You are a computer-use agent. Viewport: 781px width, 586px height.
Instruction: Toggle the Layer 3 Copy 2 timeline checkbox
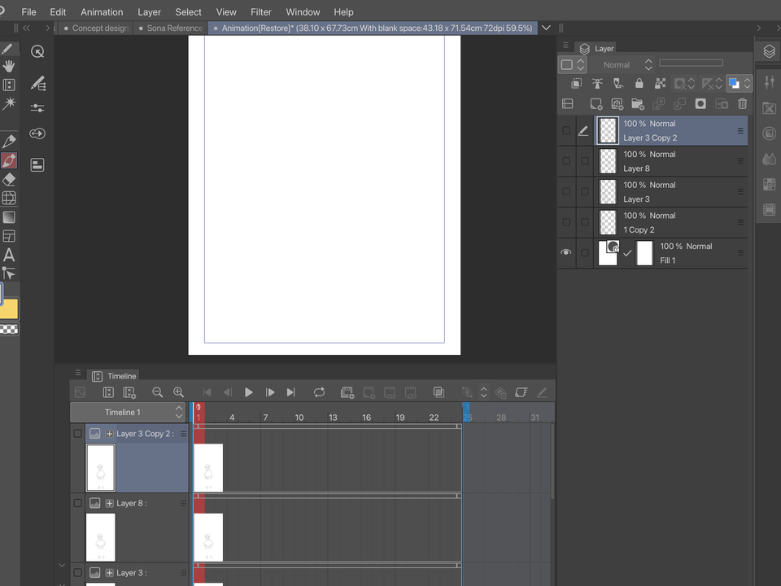point(78,434)
